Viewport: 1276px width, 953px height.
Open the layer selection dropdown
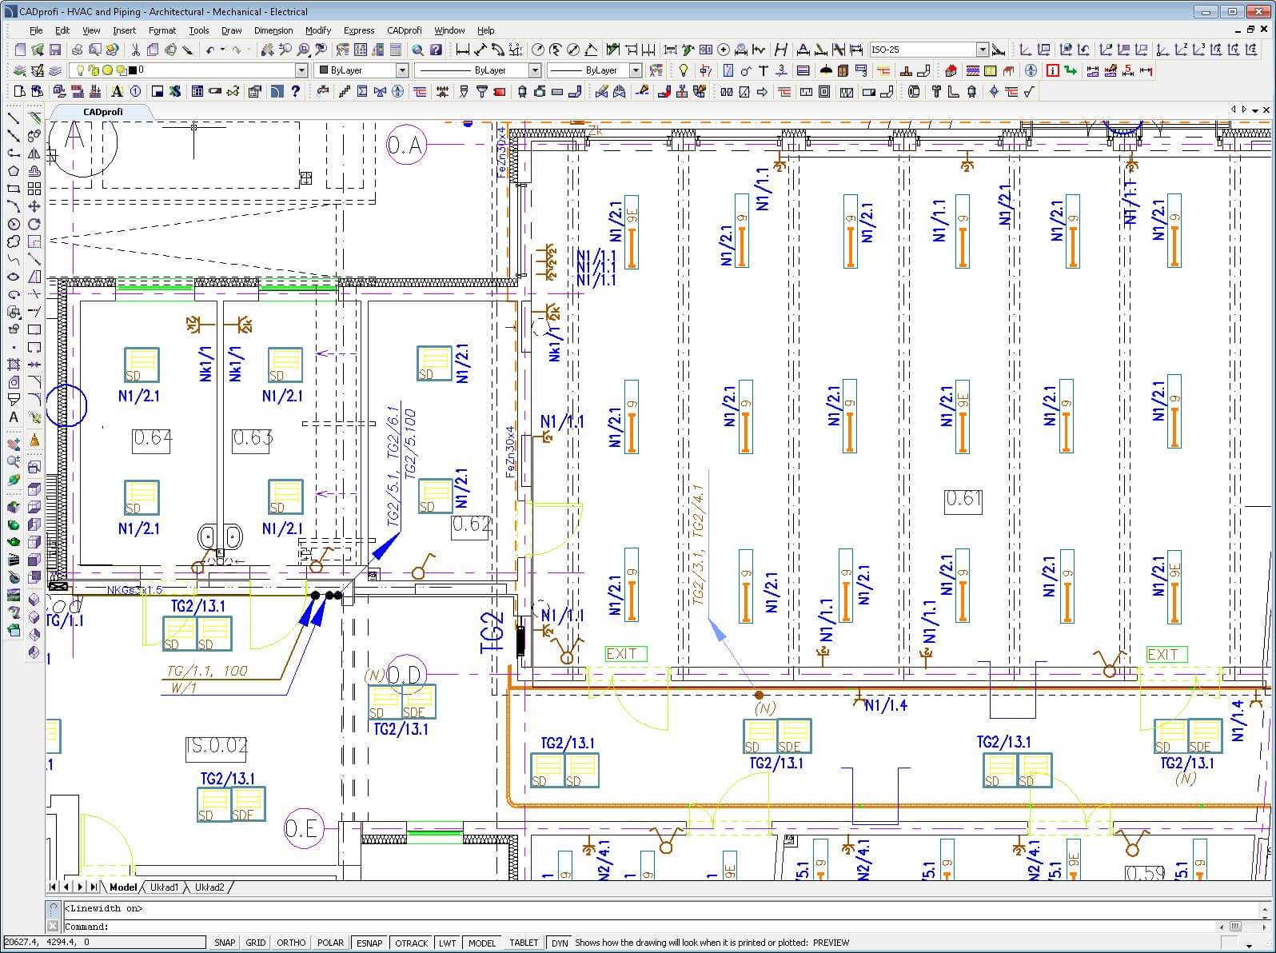[x=301, y=70]
